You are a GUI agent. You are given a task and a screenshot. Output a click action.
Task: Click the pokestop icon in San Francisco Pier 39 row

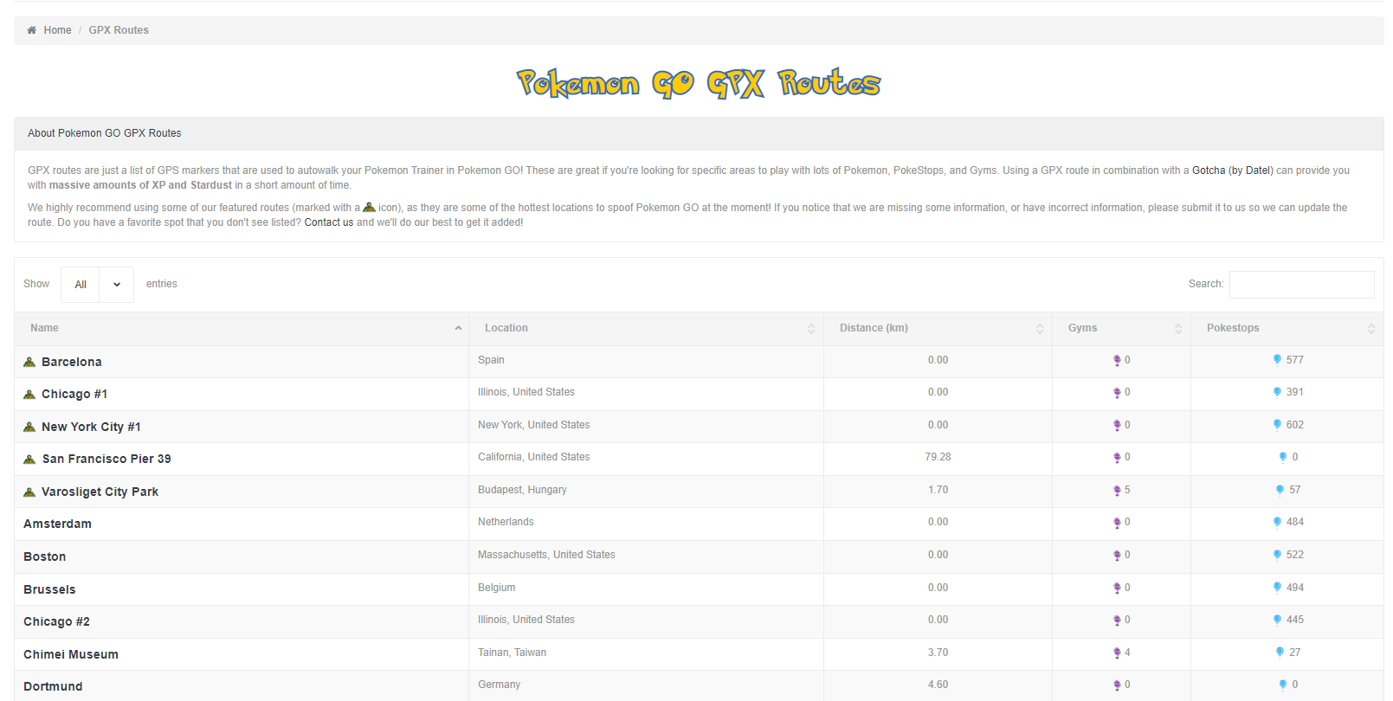(1283, 457)
